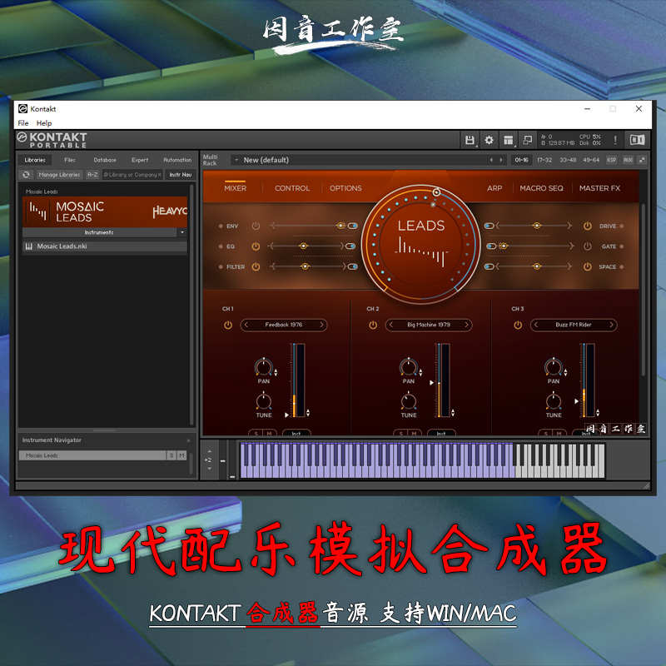Screen dimensions: 666x666
Task: Select next sound after Big Machine 1979
Action: pos(466,325)
